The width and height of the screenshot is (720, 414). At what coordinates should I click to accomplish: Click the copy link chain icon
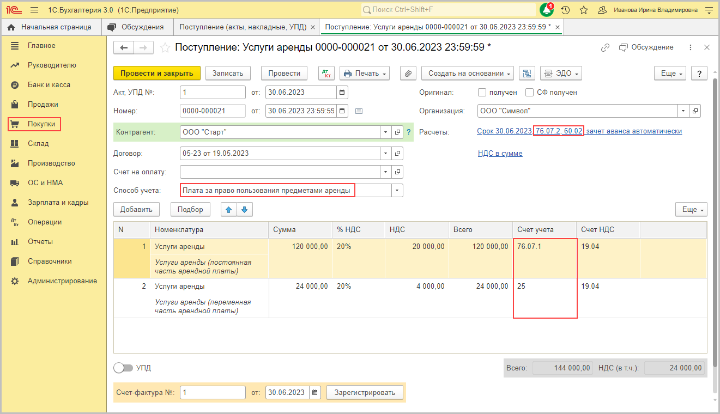(605, 48)
